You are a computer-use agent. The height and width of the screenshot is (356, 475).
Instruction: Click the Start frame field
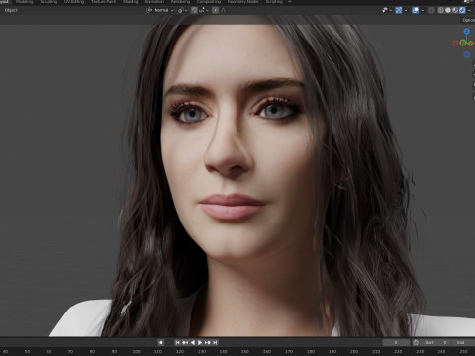coord(435,343)
